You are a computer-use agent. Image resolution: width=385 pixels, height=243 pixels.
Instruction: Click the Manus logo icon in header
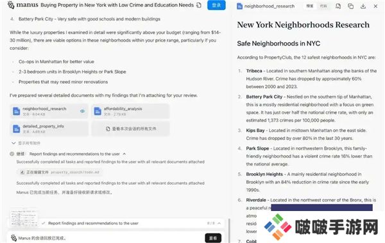[11, 4]
